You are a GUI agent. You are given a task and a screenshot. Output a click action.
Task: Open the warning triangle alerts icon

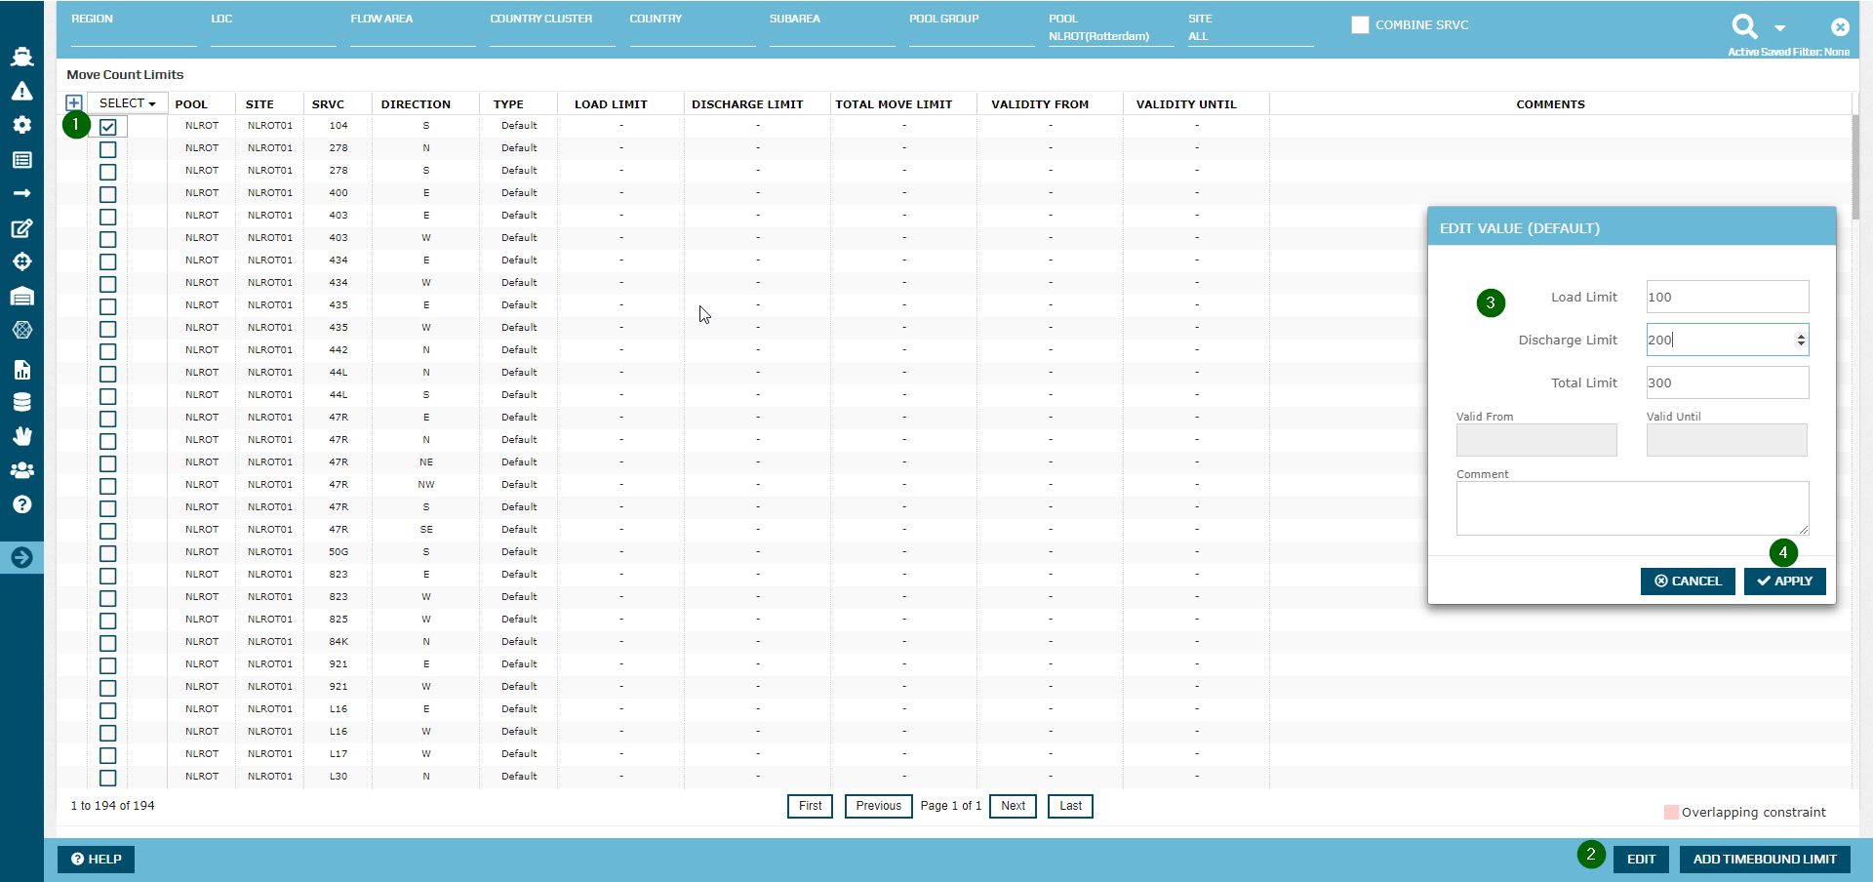21,91
